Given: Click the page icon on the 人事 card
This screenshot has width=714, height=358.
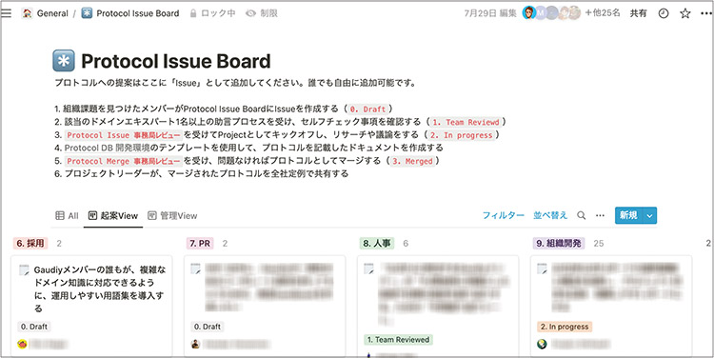Looking at the screenshot, I should (x=368, y=268).
